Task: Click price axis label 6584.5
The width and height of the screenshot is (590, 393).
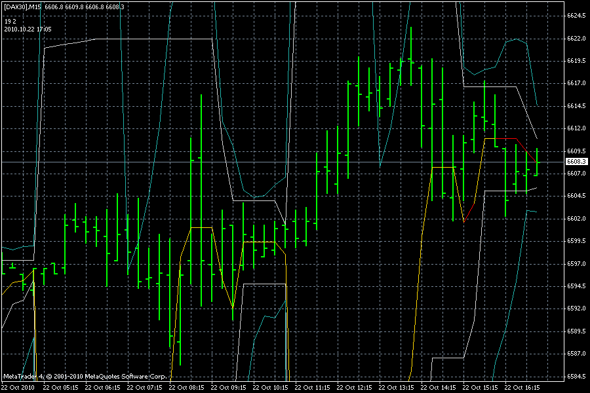Action: pyautogui.click(x=576, y=377)
